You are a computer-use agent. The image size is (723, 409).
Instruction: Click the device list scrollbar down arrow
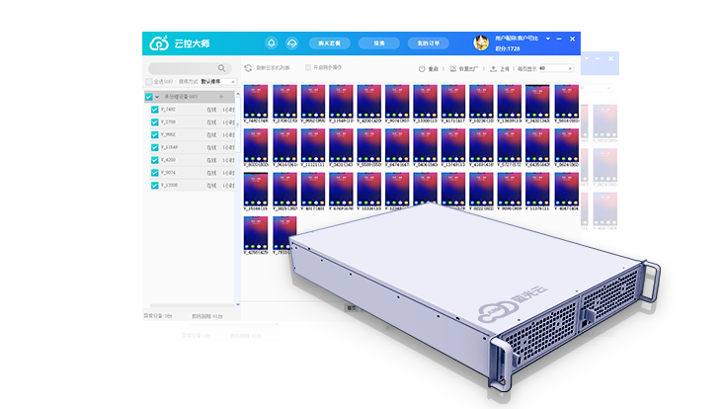coord(238,304)
